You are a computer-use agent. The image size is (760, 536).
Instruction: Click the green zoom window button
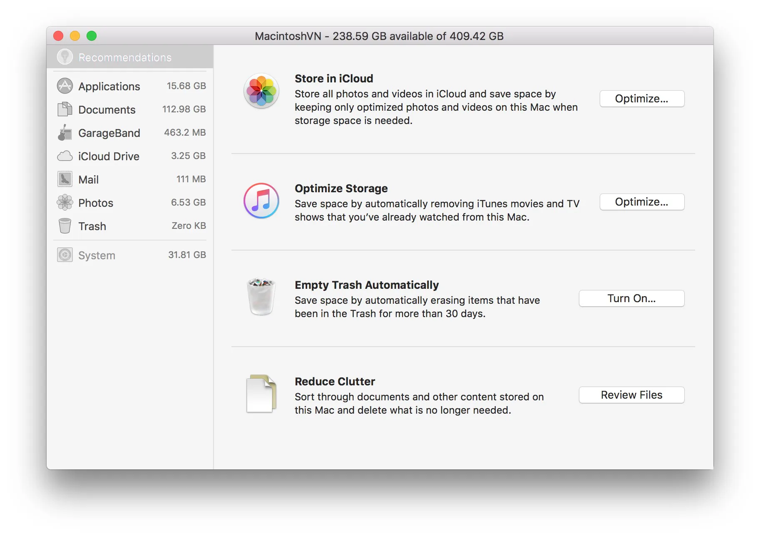(92, 36)
